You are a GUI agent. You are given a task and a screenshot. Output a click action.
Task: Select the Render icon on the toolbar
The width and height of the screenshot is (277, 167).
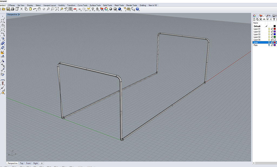(119, 9)
